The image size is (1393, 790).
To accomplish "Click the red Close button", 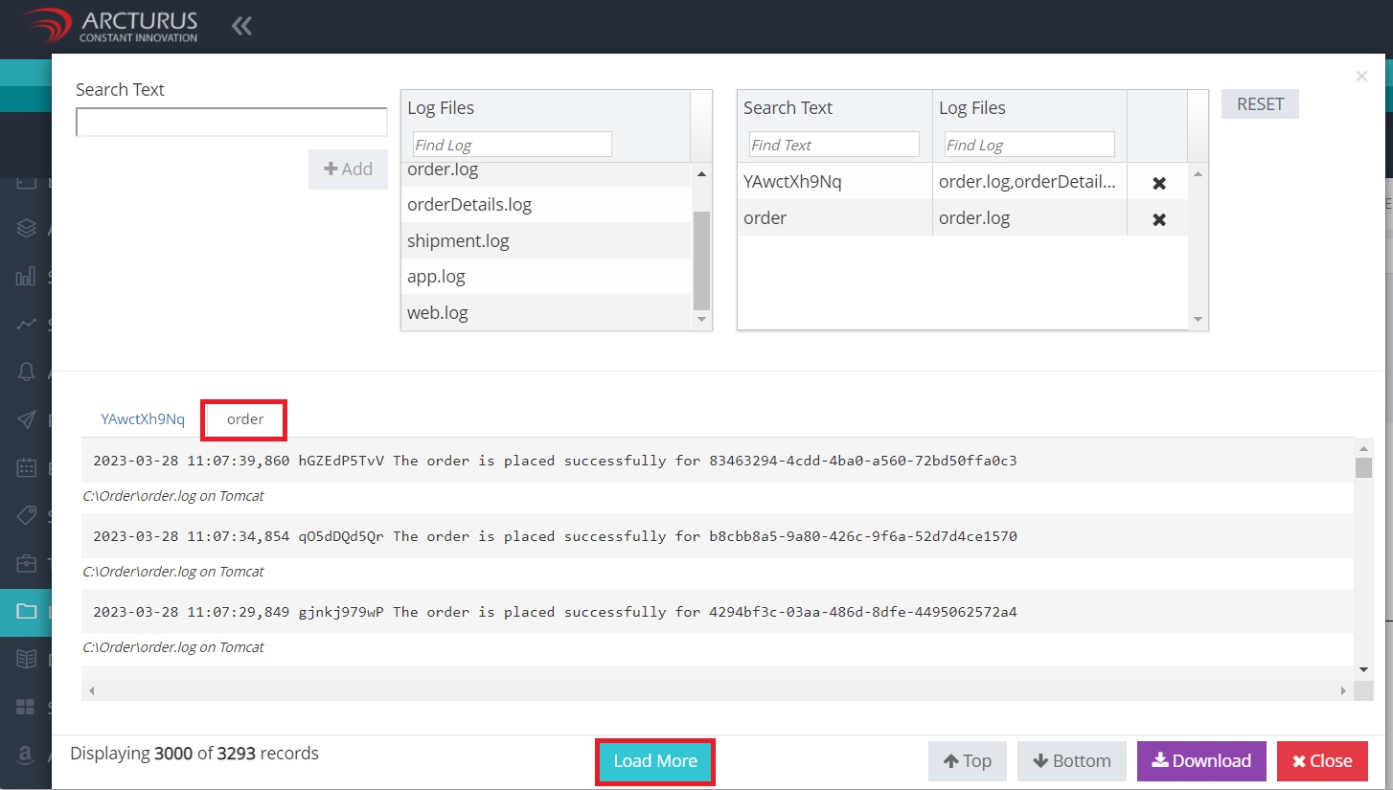I will coord(1322,761).
